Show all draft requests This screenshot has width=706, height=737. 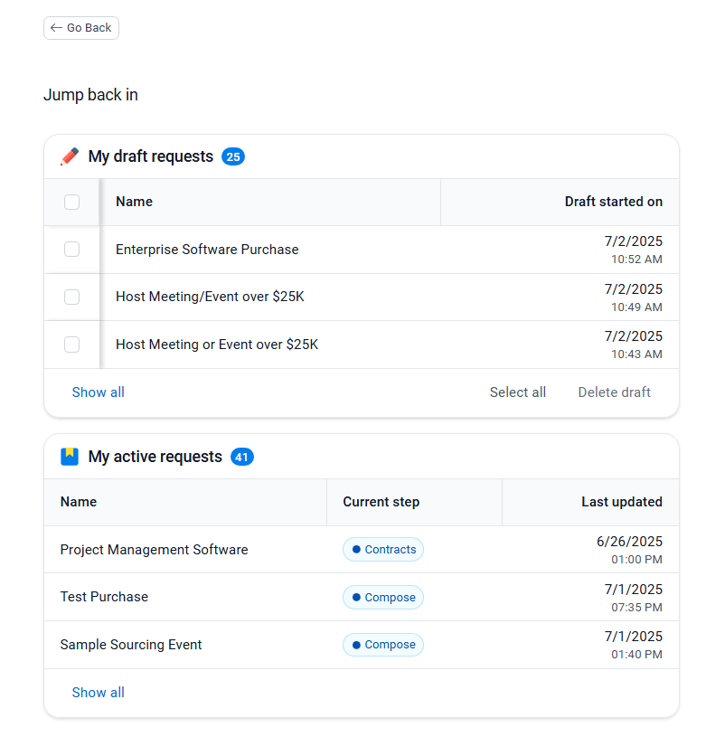point(99,392)
